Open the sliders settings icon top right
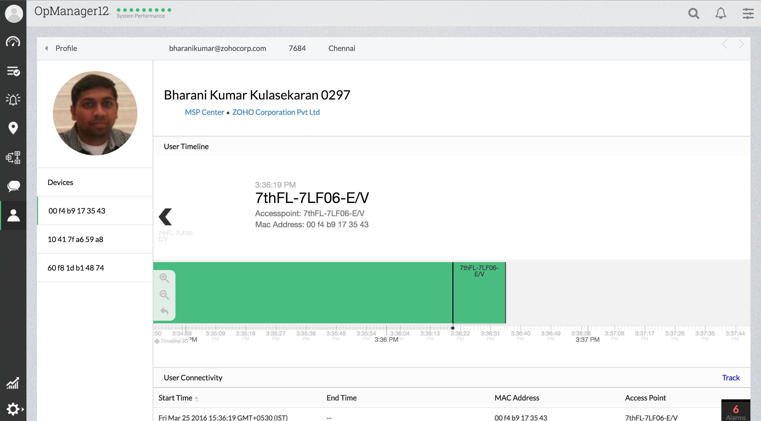Screen dimensions: 761x421 click(748, 13)
